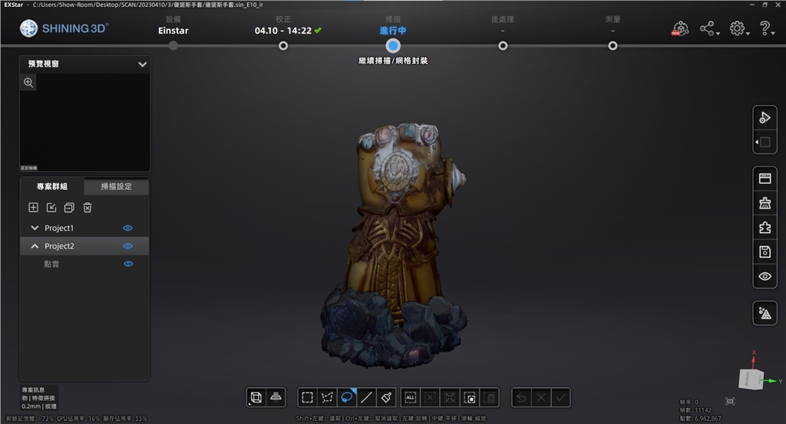Click the broom clean-up icon in right toolbar
Image resolution: width=786 pixels, height=424 pixels.
click(765, 203)
